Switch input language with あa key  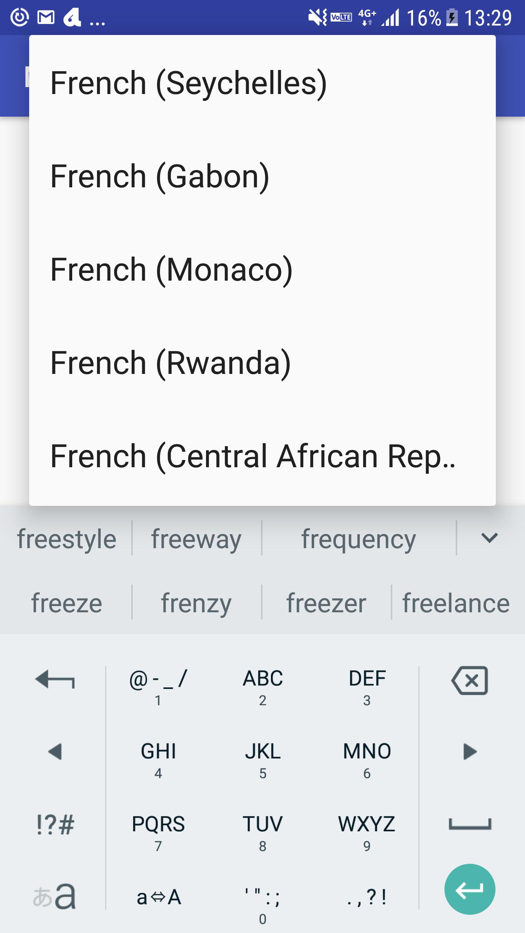(55, 897)
